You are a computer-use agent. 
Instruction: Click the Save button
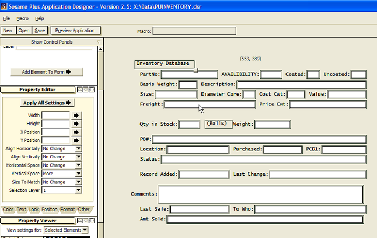pyautogui.click(x=40, y=31)
